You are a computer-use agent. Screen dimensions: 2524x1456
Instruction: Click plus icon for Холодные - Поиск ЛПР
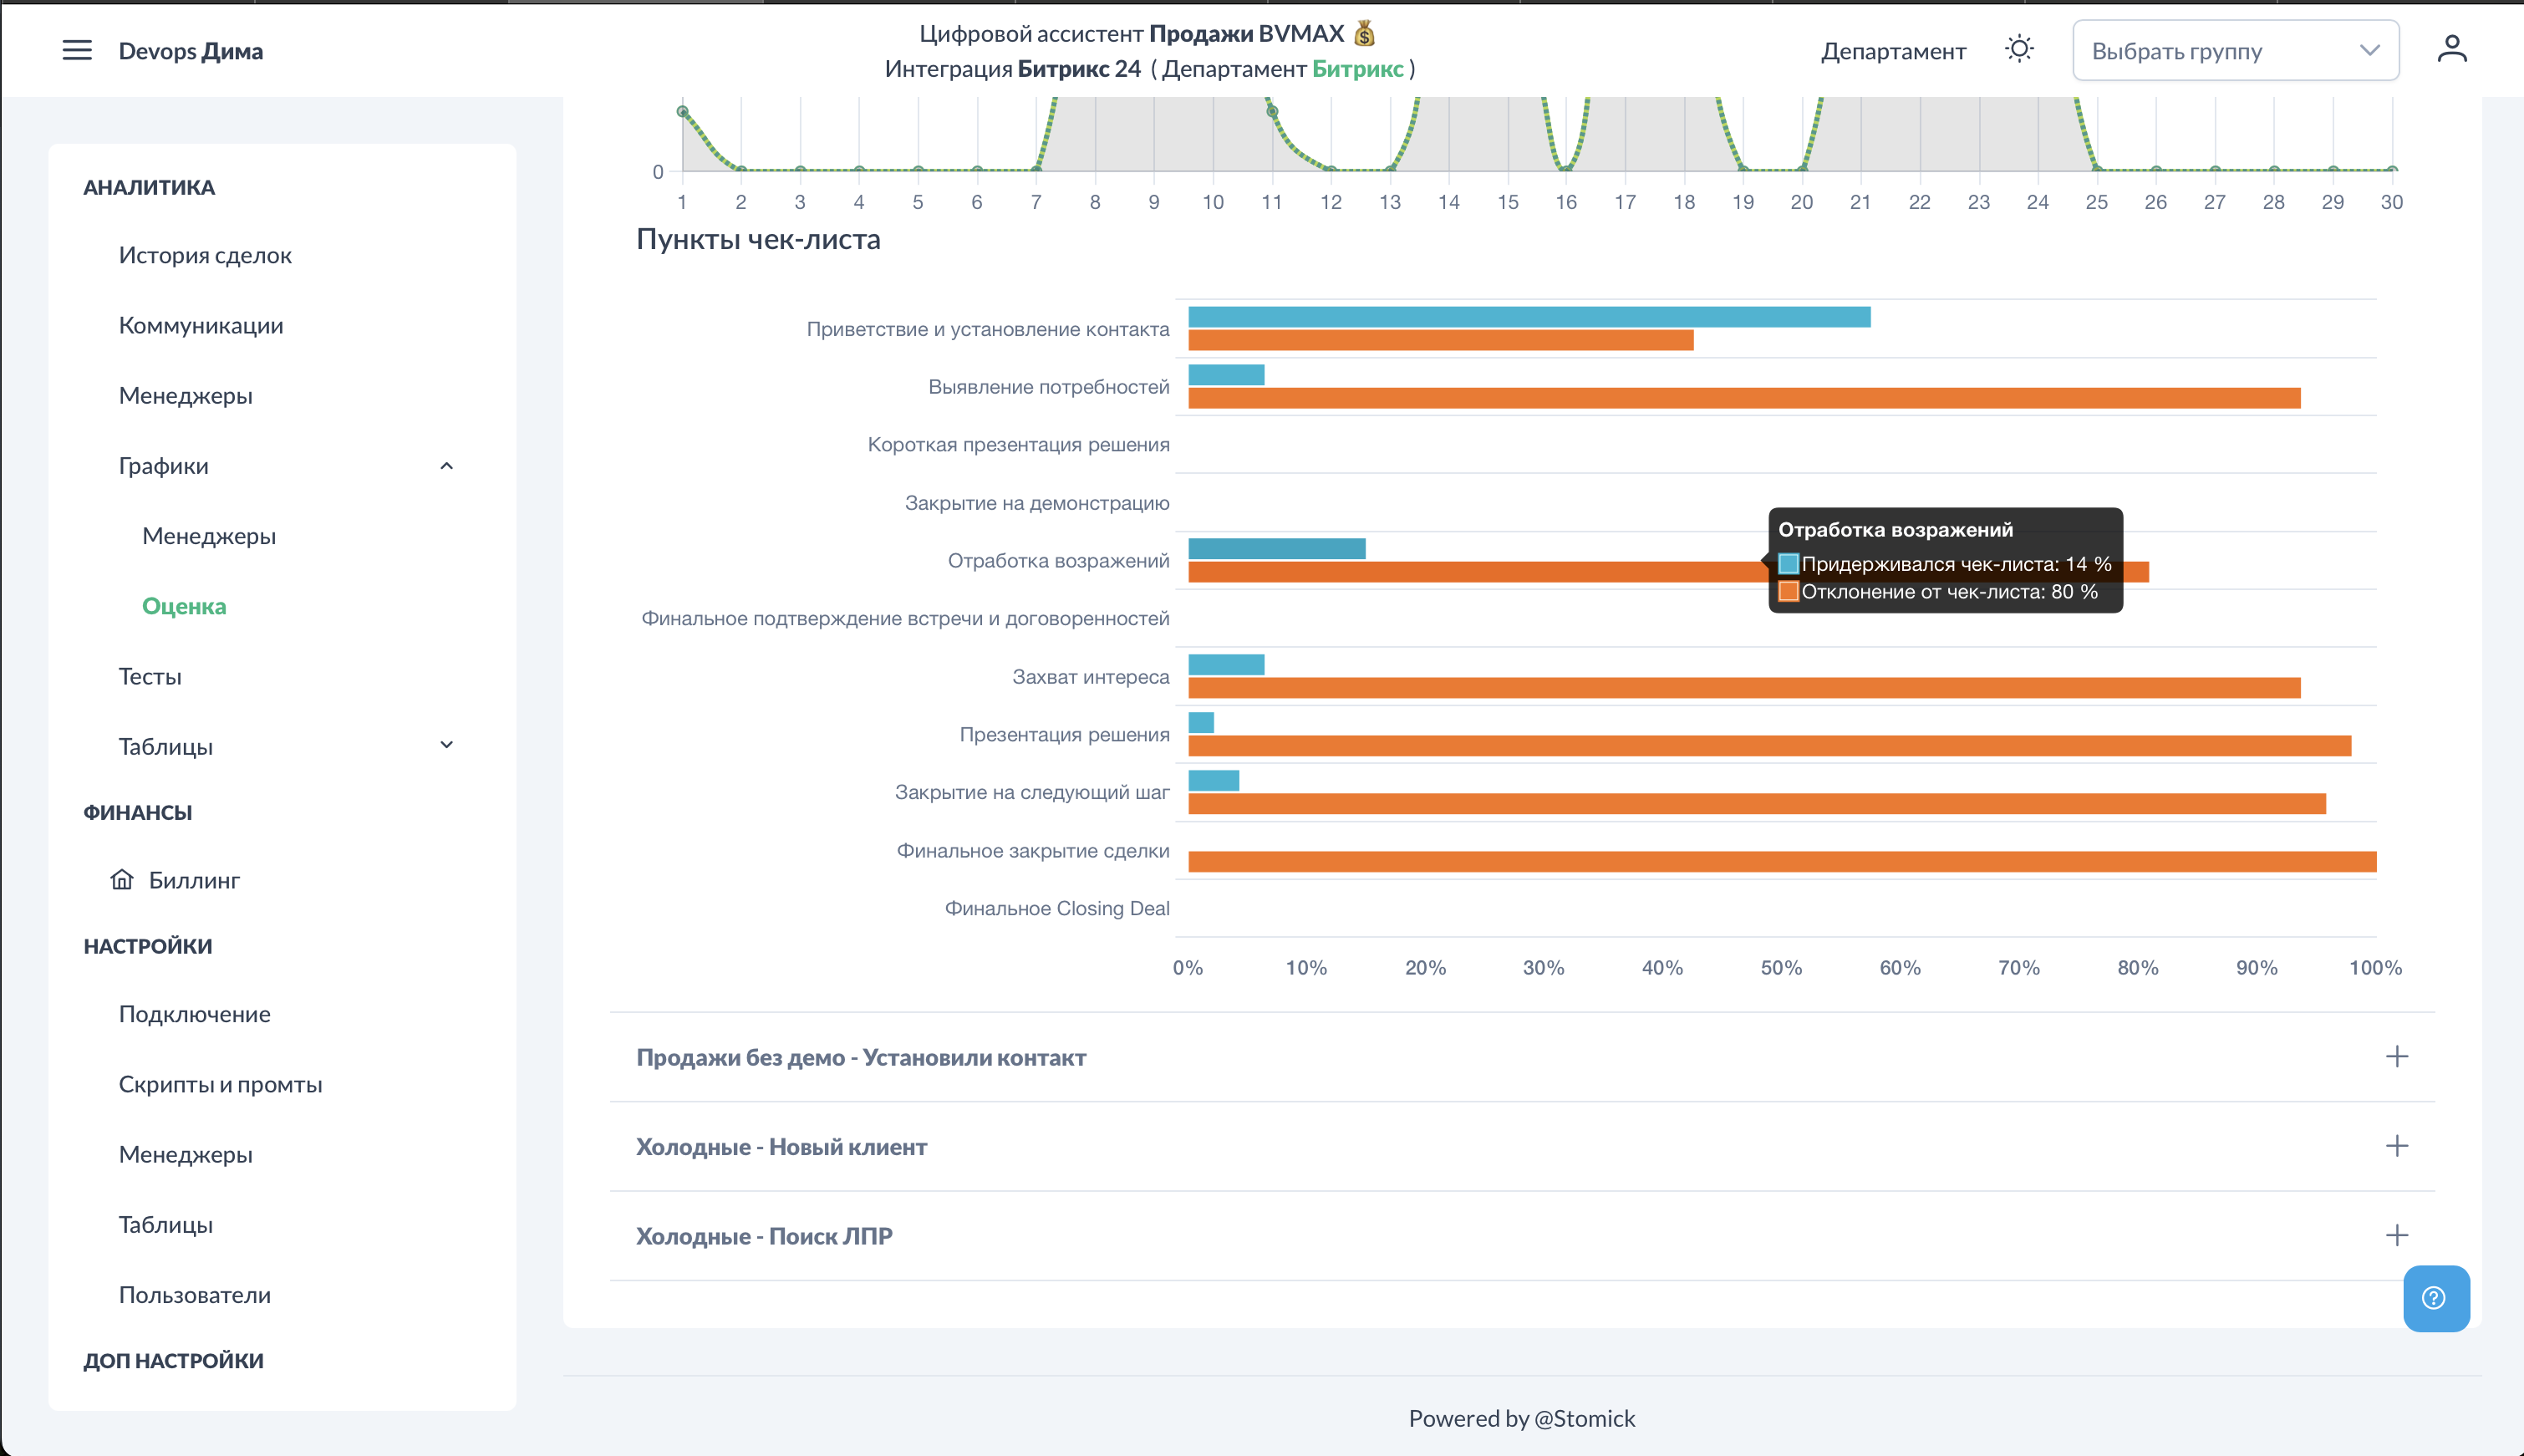[x=2395, y=1235]
